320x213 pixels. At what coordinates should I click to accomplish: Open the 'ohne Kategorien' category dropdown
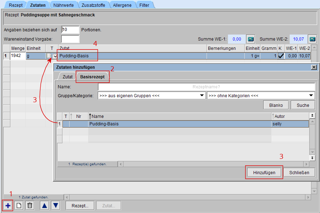click(x=261, y=95)
